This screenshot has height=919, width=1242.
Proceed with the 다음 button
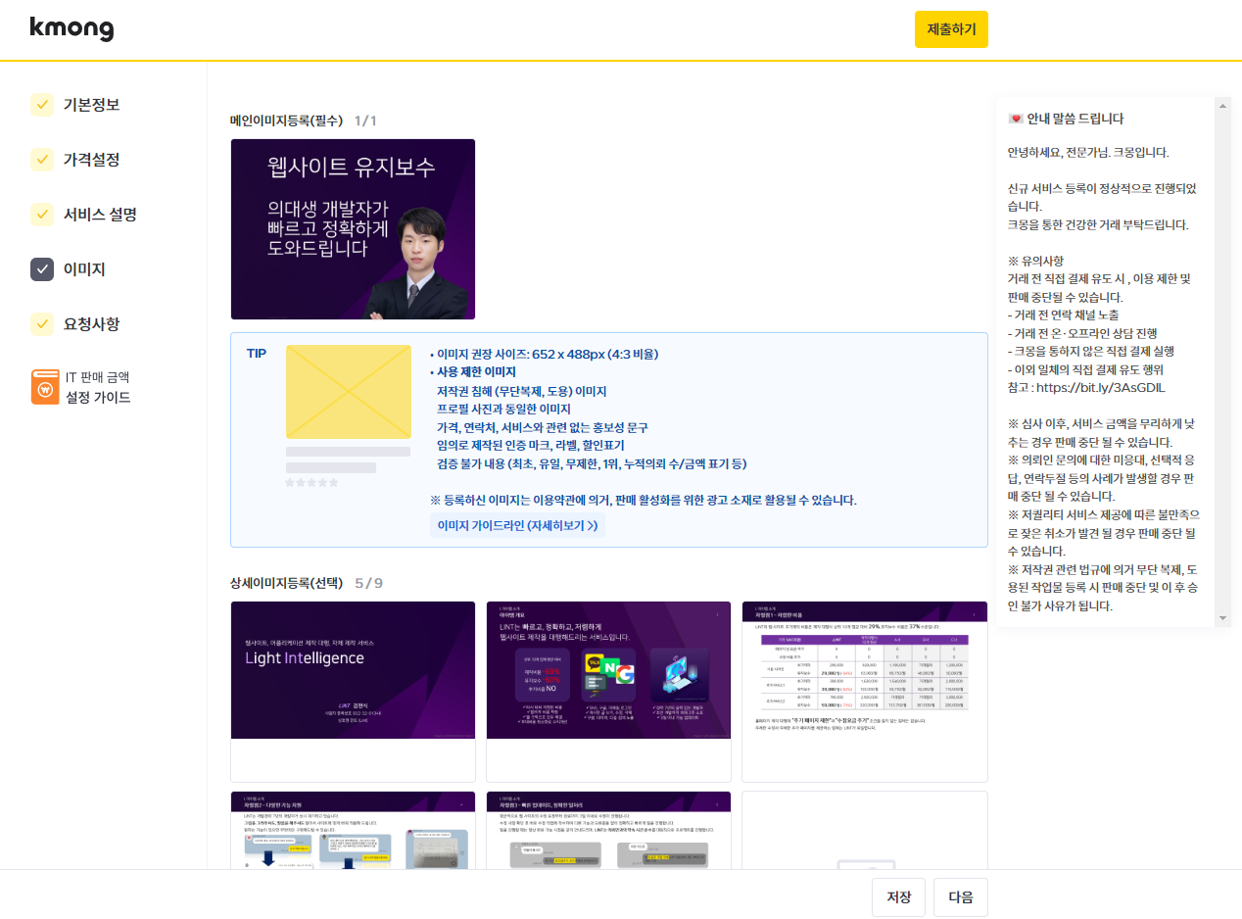960,897
